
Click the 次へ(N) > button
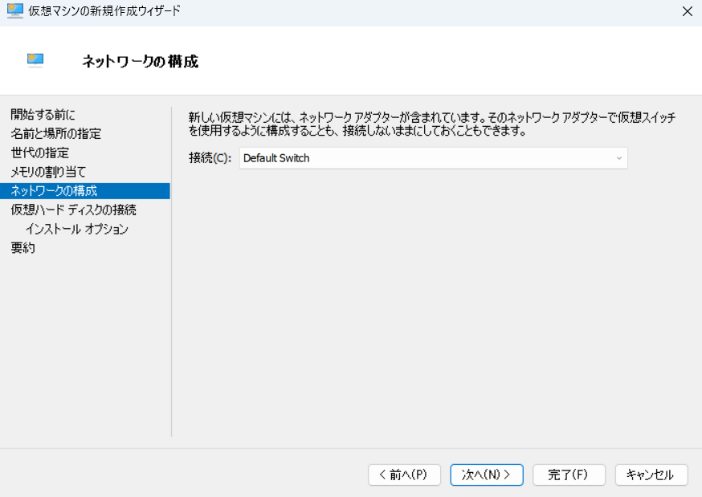(487, 475)
